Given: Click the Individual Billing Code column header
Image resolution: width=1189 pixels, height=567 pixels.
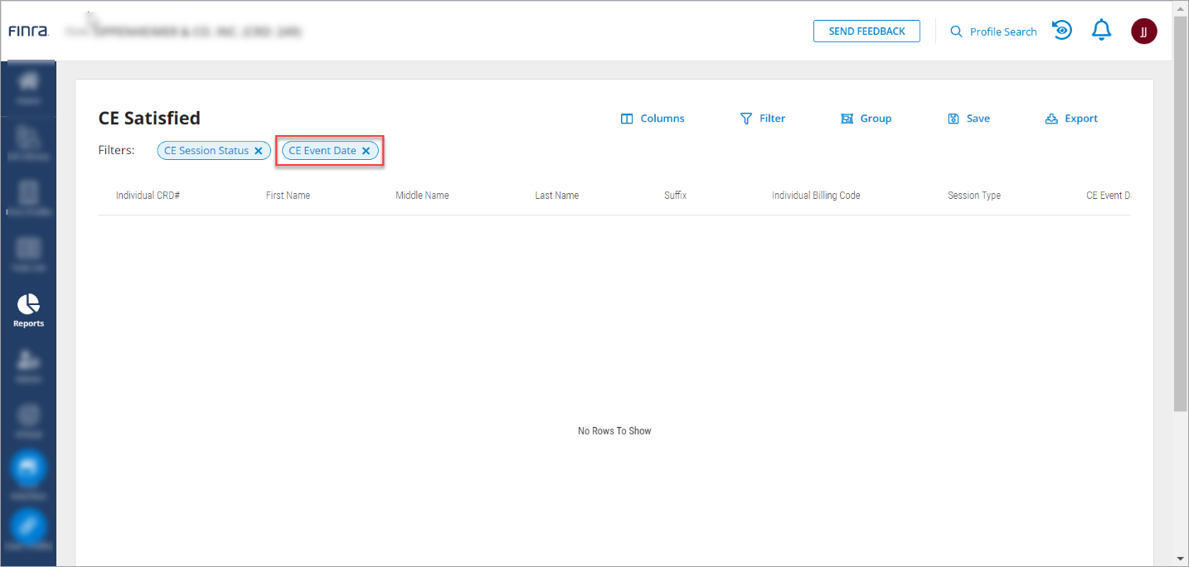Looking at the screenshot, I should pos(815,196).
